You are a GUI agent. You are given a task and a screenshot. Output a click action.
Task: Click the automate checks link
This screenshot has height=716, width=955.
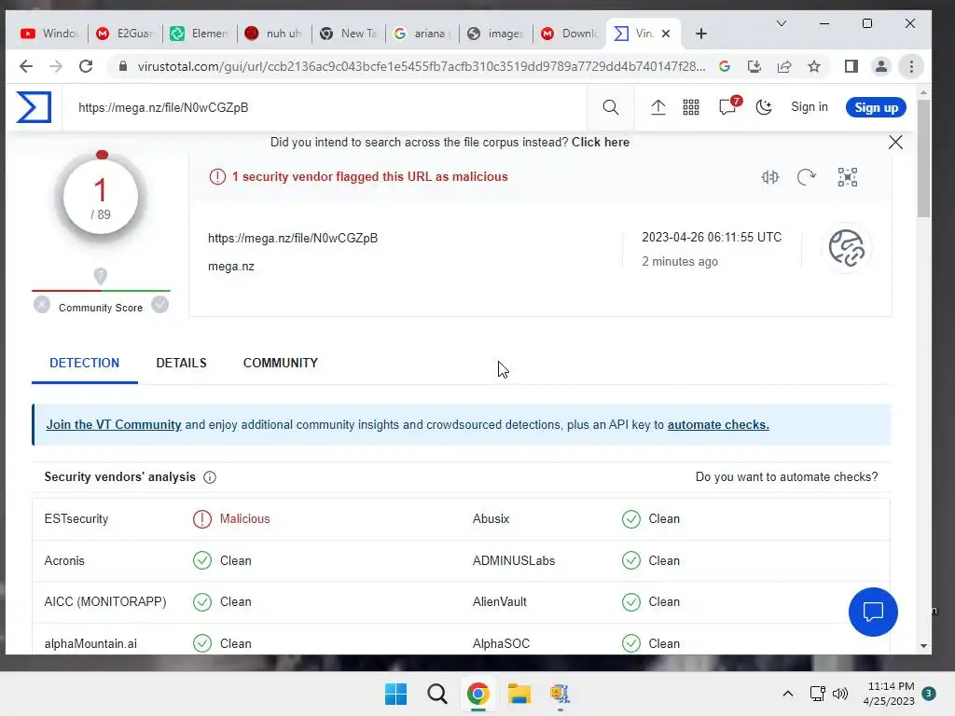point(718,424)
